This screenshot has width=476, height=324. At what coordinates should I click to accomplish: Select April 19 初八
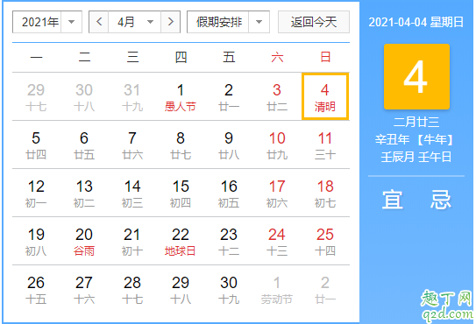pyautogui.click(x=36, y=242)
